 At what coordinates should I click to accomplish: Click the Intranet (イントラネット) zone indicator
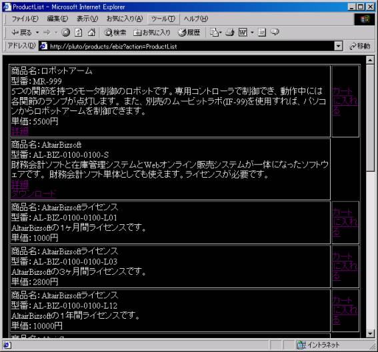tap(318, 345)
